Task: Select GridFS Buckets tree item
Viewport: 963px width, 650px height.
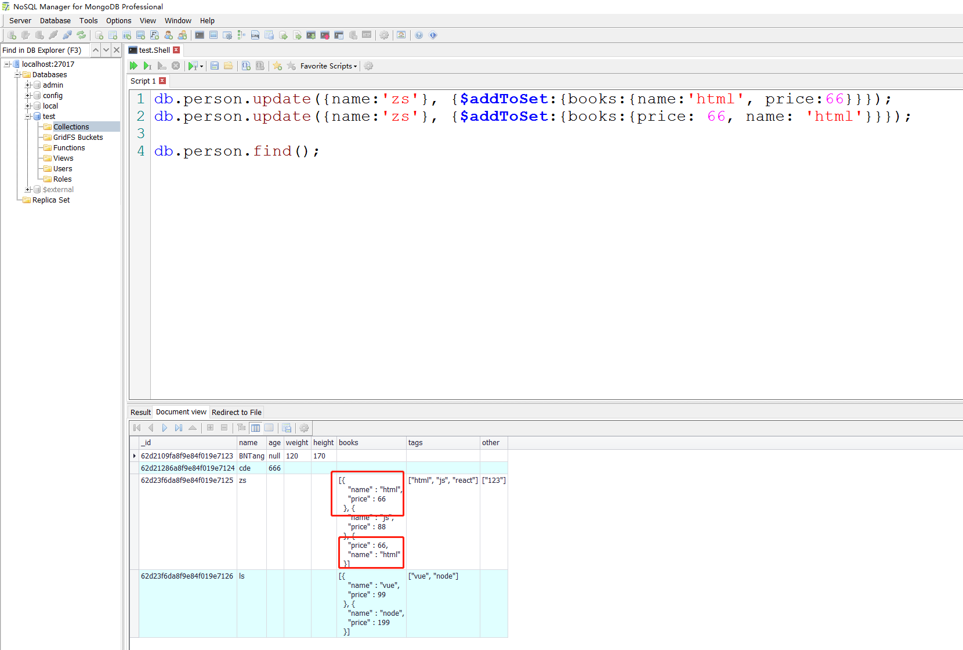Action: pos(78,138)
